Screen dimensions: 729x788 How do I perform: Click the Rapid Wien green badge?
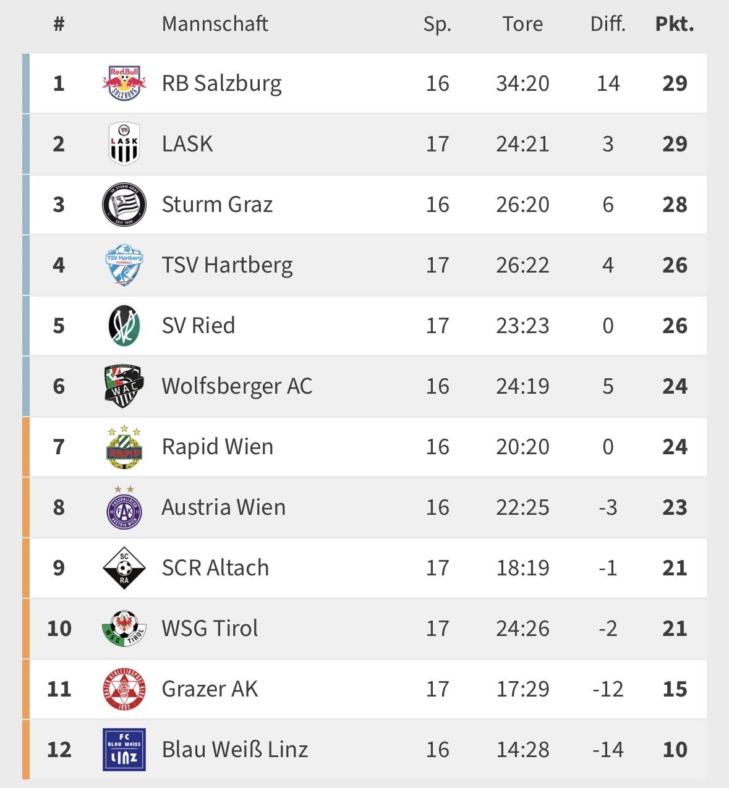(124, 447)
